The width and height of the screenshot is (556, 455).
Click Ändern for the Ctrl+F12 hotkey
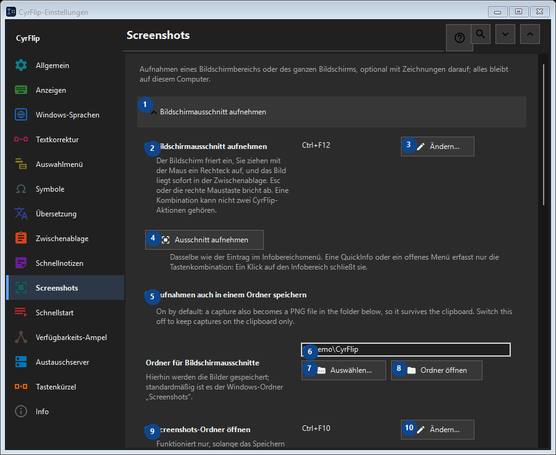tap(437, 147)
